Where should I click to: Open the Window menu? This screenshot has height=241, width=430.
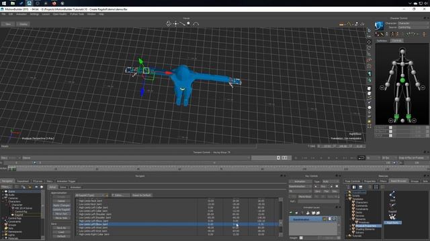[91, 14]
